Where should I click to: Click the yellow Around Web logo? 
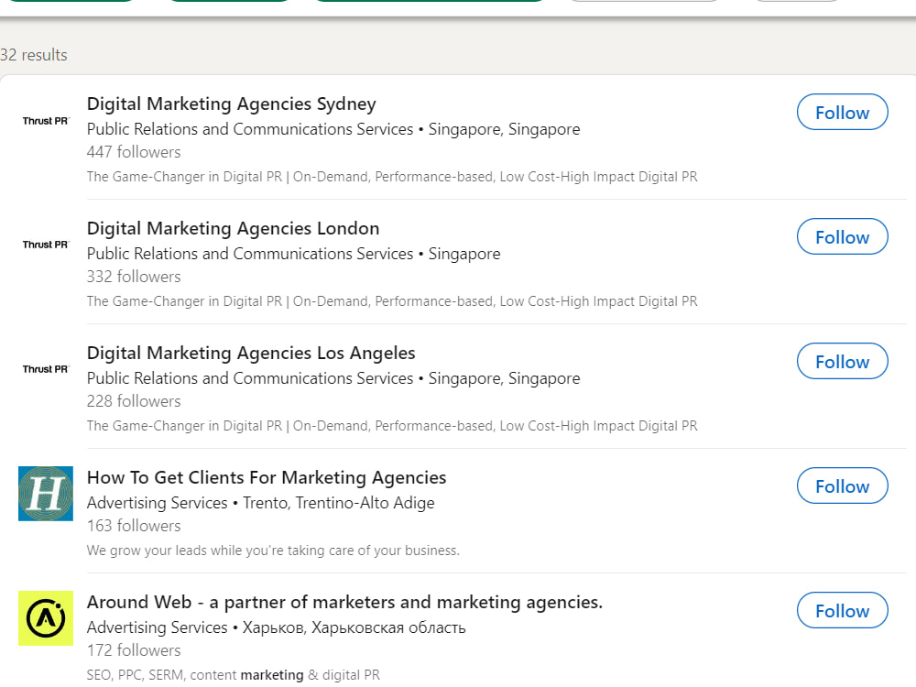[x=46, y=618]
